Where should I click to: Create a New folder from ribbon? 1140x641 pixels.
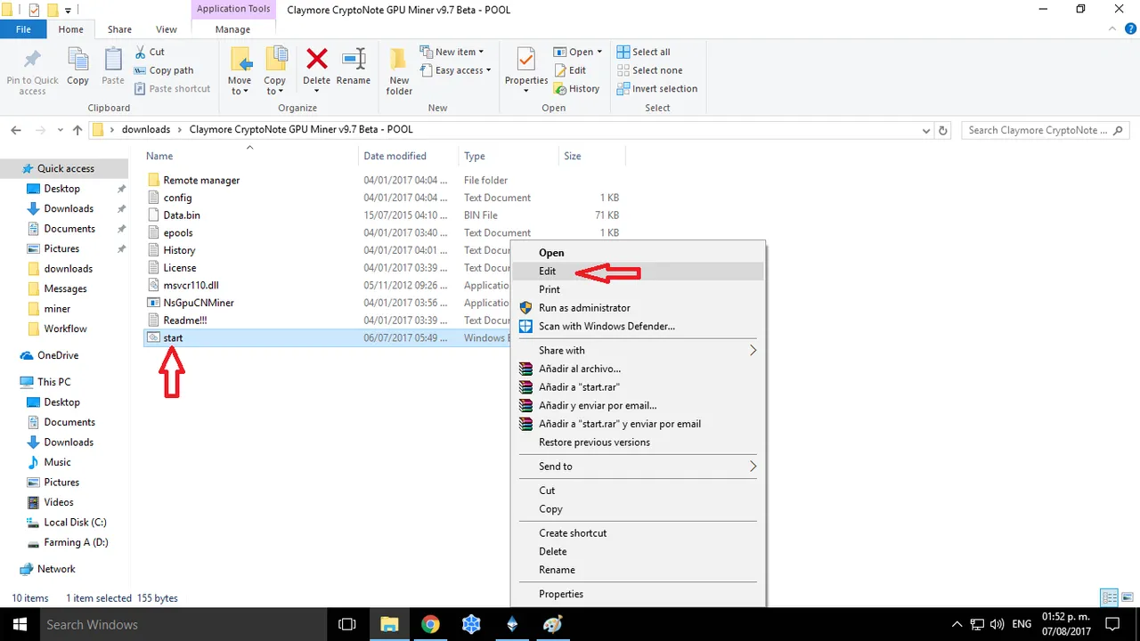coord(399,71)
